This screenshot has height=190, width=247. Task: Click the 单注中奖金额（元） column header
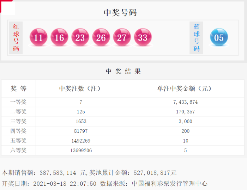tap(186, 89)
